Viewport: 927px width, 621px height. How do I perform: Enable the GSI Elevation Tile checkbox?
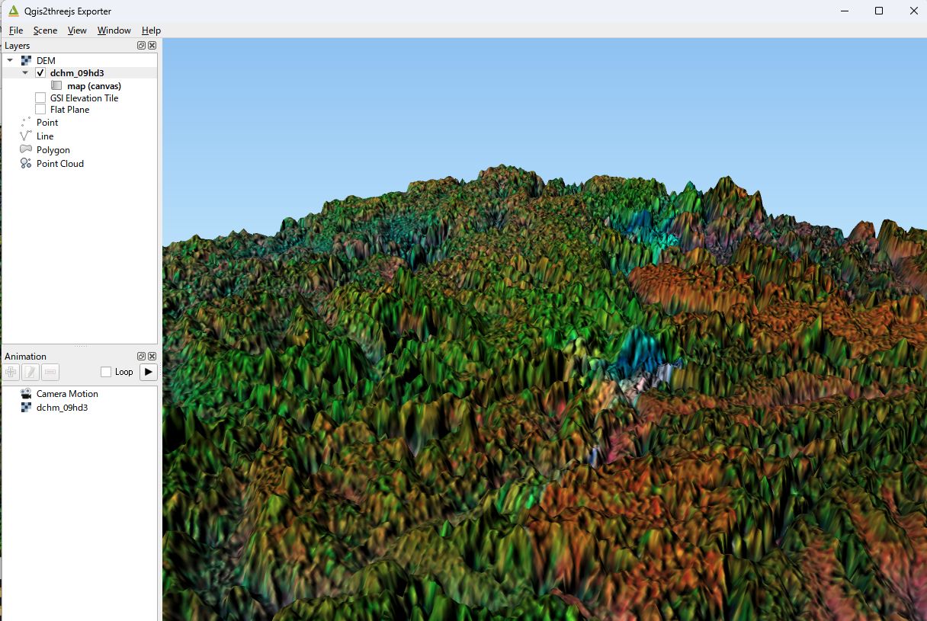point(40,98)
